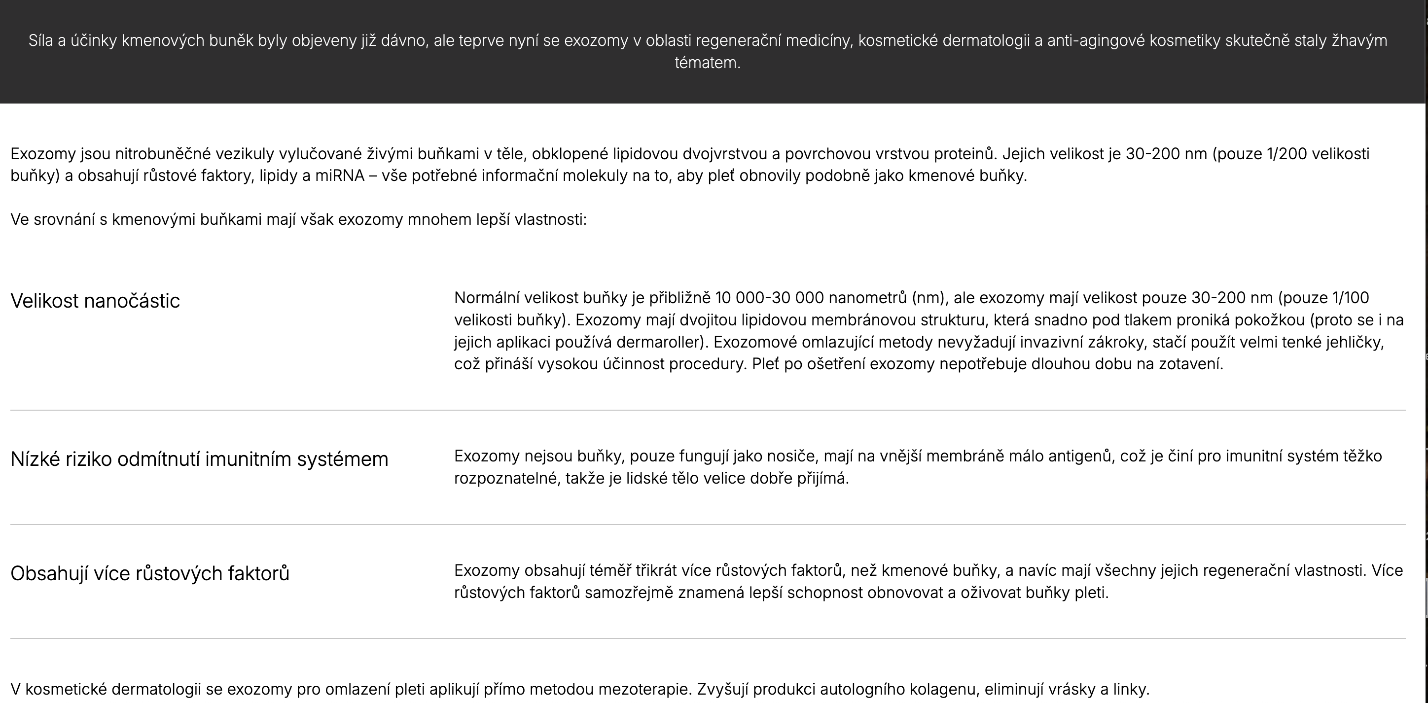
Task: Select the 'Velikost nanočástic' heading
Action: pos(95,301)
